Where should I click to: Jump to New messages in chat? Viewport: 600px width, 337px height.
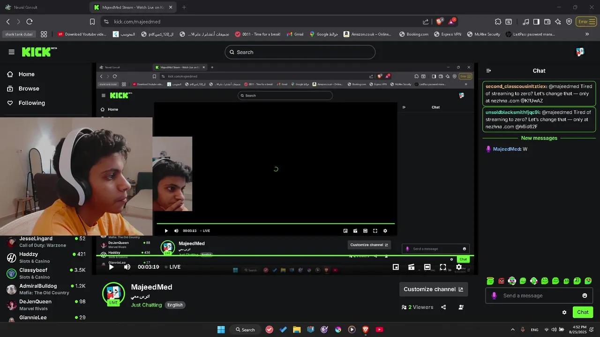(x=539, y=138)
